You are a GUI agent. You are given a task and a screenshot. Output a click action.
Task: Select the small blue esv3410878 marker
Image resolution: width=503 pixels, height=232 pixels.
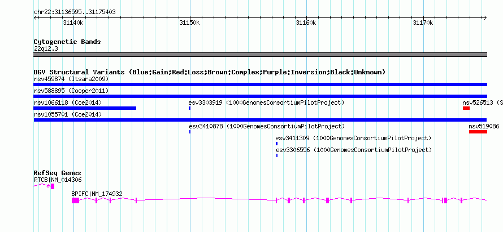coord(190,132)
